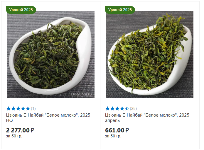Open the Цзюань Е Найбай 2025 HQ title link

point(48,118)
